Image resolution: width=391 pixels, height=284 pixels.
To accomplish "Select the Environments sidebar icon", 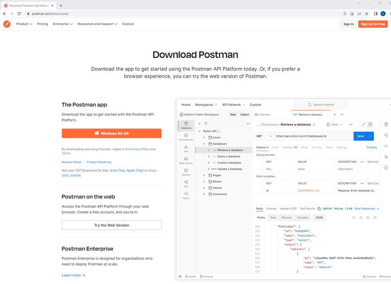I will tap(186, 137).
